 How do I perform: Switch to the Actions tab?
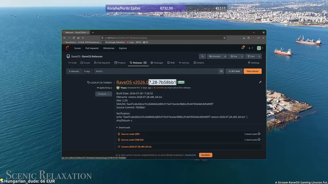tap(199, 63)
